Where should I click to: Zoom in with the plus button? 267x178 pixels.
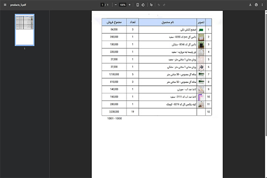pyautogui.click(x=129, y=5)
